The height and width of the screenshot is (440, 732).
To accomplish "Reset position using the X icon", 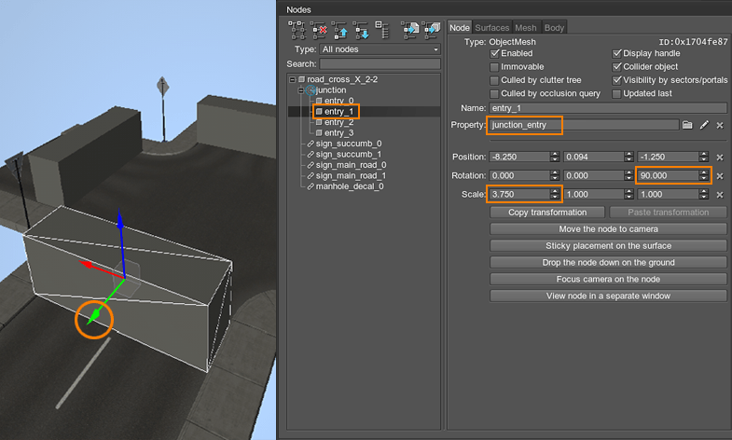I will pyautogui.click(x=719, y=157).
